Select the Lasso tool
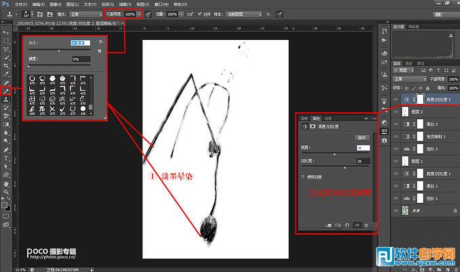460x272 pixels. [x=6, y=49]
